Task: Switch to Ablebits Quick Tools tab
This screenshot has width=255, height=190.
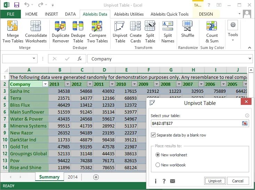Action: tap(169, 14)
